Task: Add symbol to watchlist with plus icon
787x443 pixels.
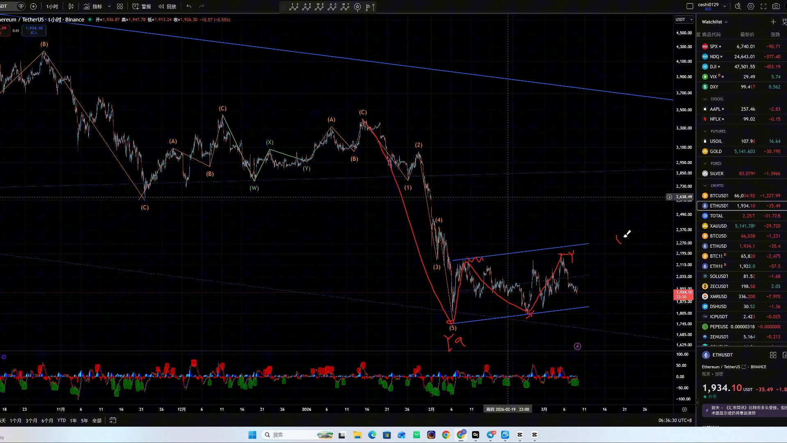Action: tap(773, 22)
